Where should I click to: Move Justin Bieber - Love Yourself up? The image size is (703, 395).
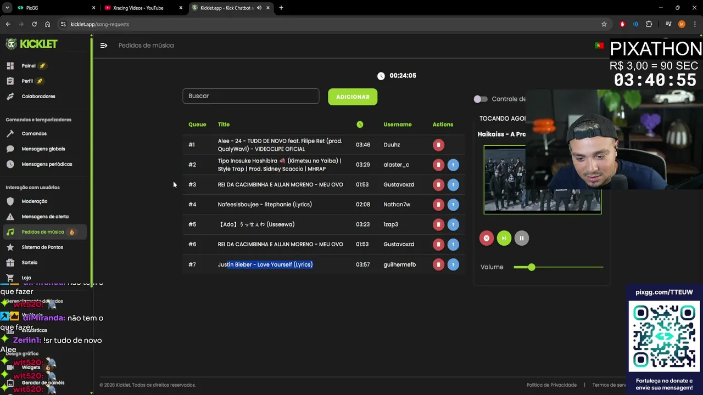coord(453,264)
